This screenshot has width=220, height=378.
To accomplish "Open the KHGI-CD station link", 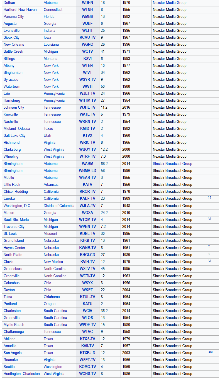I will pyautogui.click(x=87, y=255).
